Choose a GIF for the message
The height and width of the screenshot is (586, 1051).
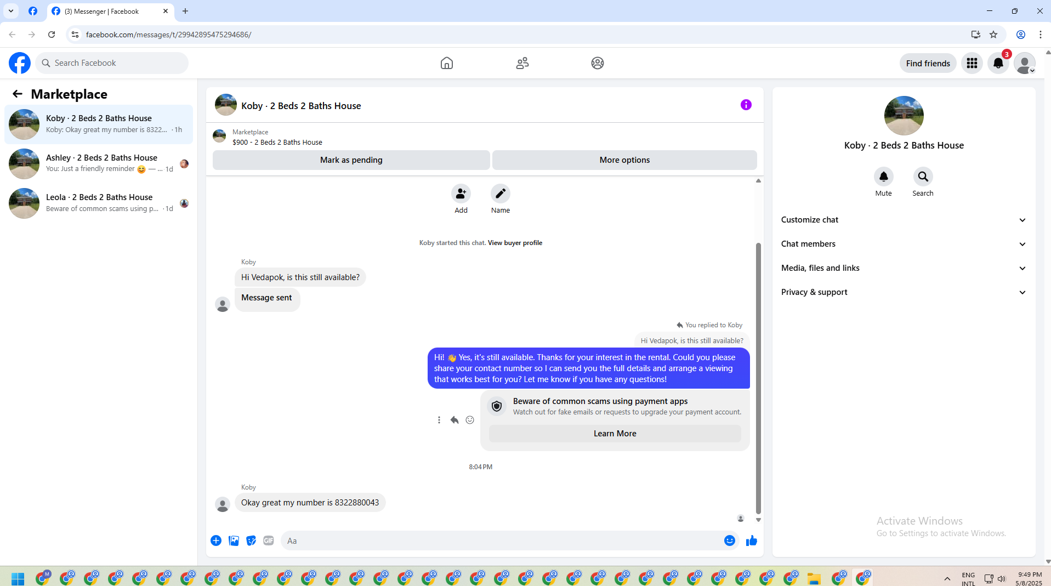(269, 541)
